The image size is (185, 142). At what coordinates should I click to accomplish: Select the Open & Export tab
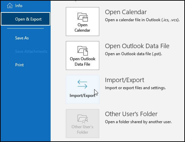point(25,19)
